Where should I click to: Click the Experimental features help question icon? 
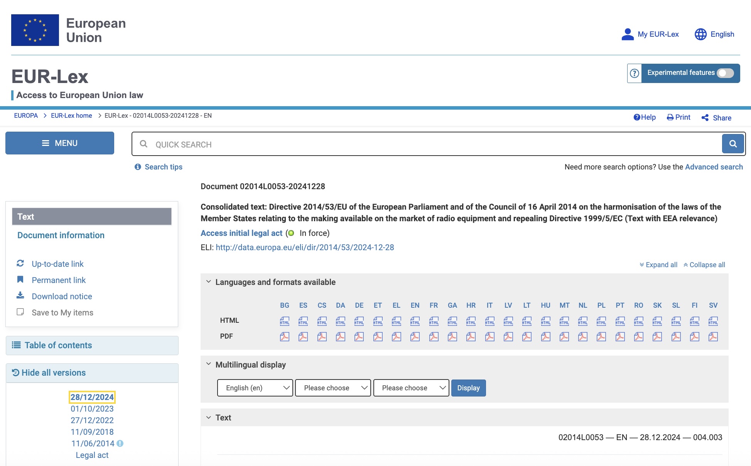pos(635,73)
